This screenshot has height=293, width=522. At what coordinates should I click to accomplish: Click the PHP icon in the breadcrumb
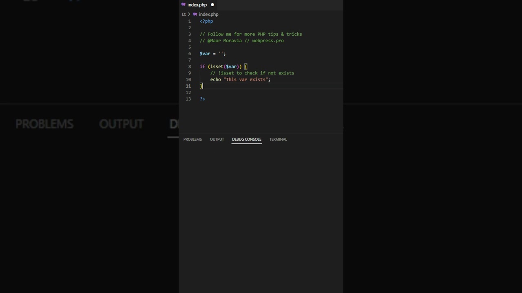[195, 14]
